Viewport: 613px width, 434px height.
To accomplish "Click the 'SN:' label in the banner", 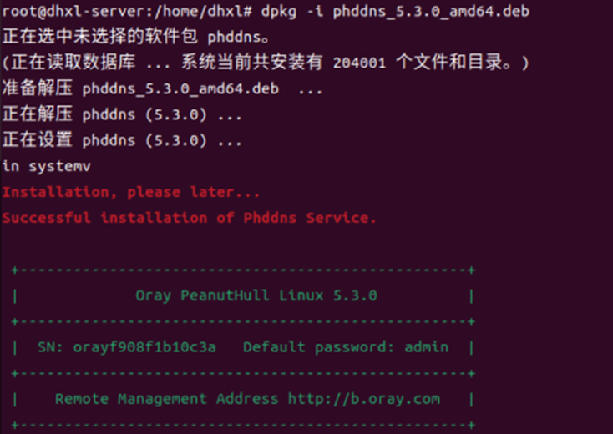I will 50,347.
